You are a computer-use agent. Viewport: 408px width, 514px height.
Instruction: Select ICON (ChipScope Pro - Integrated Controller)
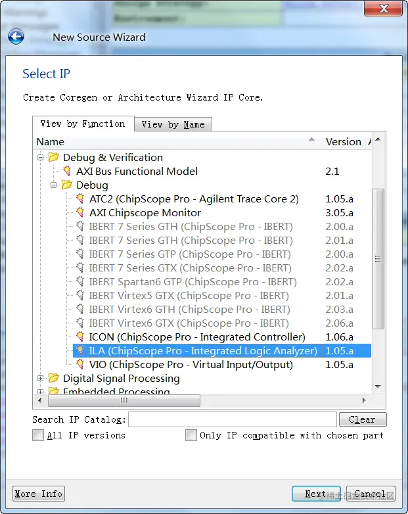tap(197, 337)
